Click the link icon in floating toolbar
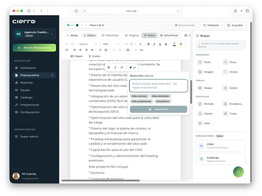The image size is (262, 196). 122,67
